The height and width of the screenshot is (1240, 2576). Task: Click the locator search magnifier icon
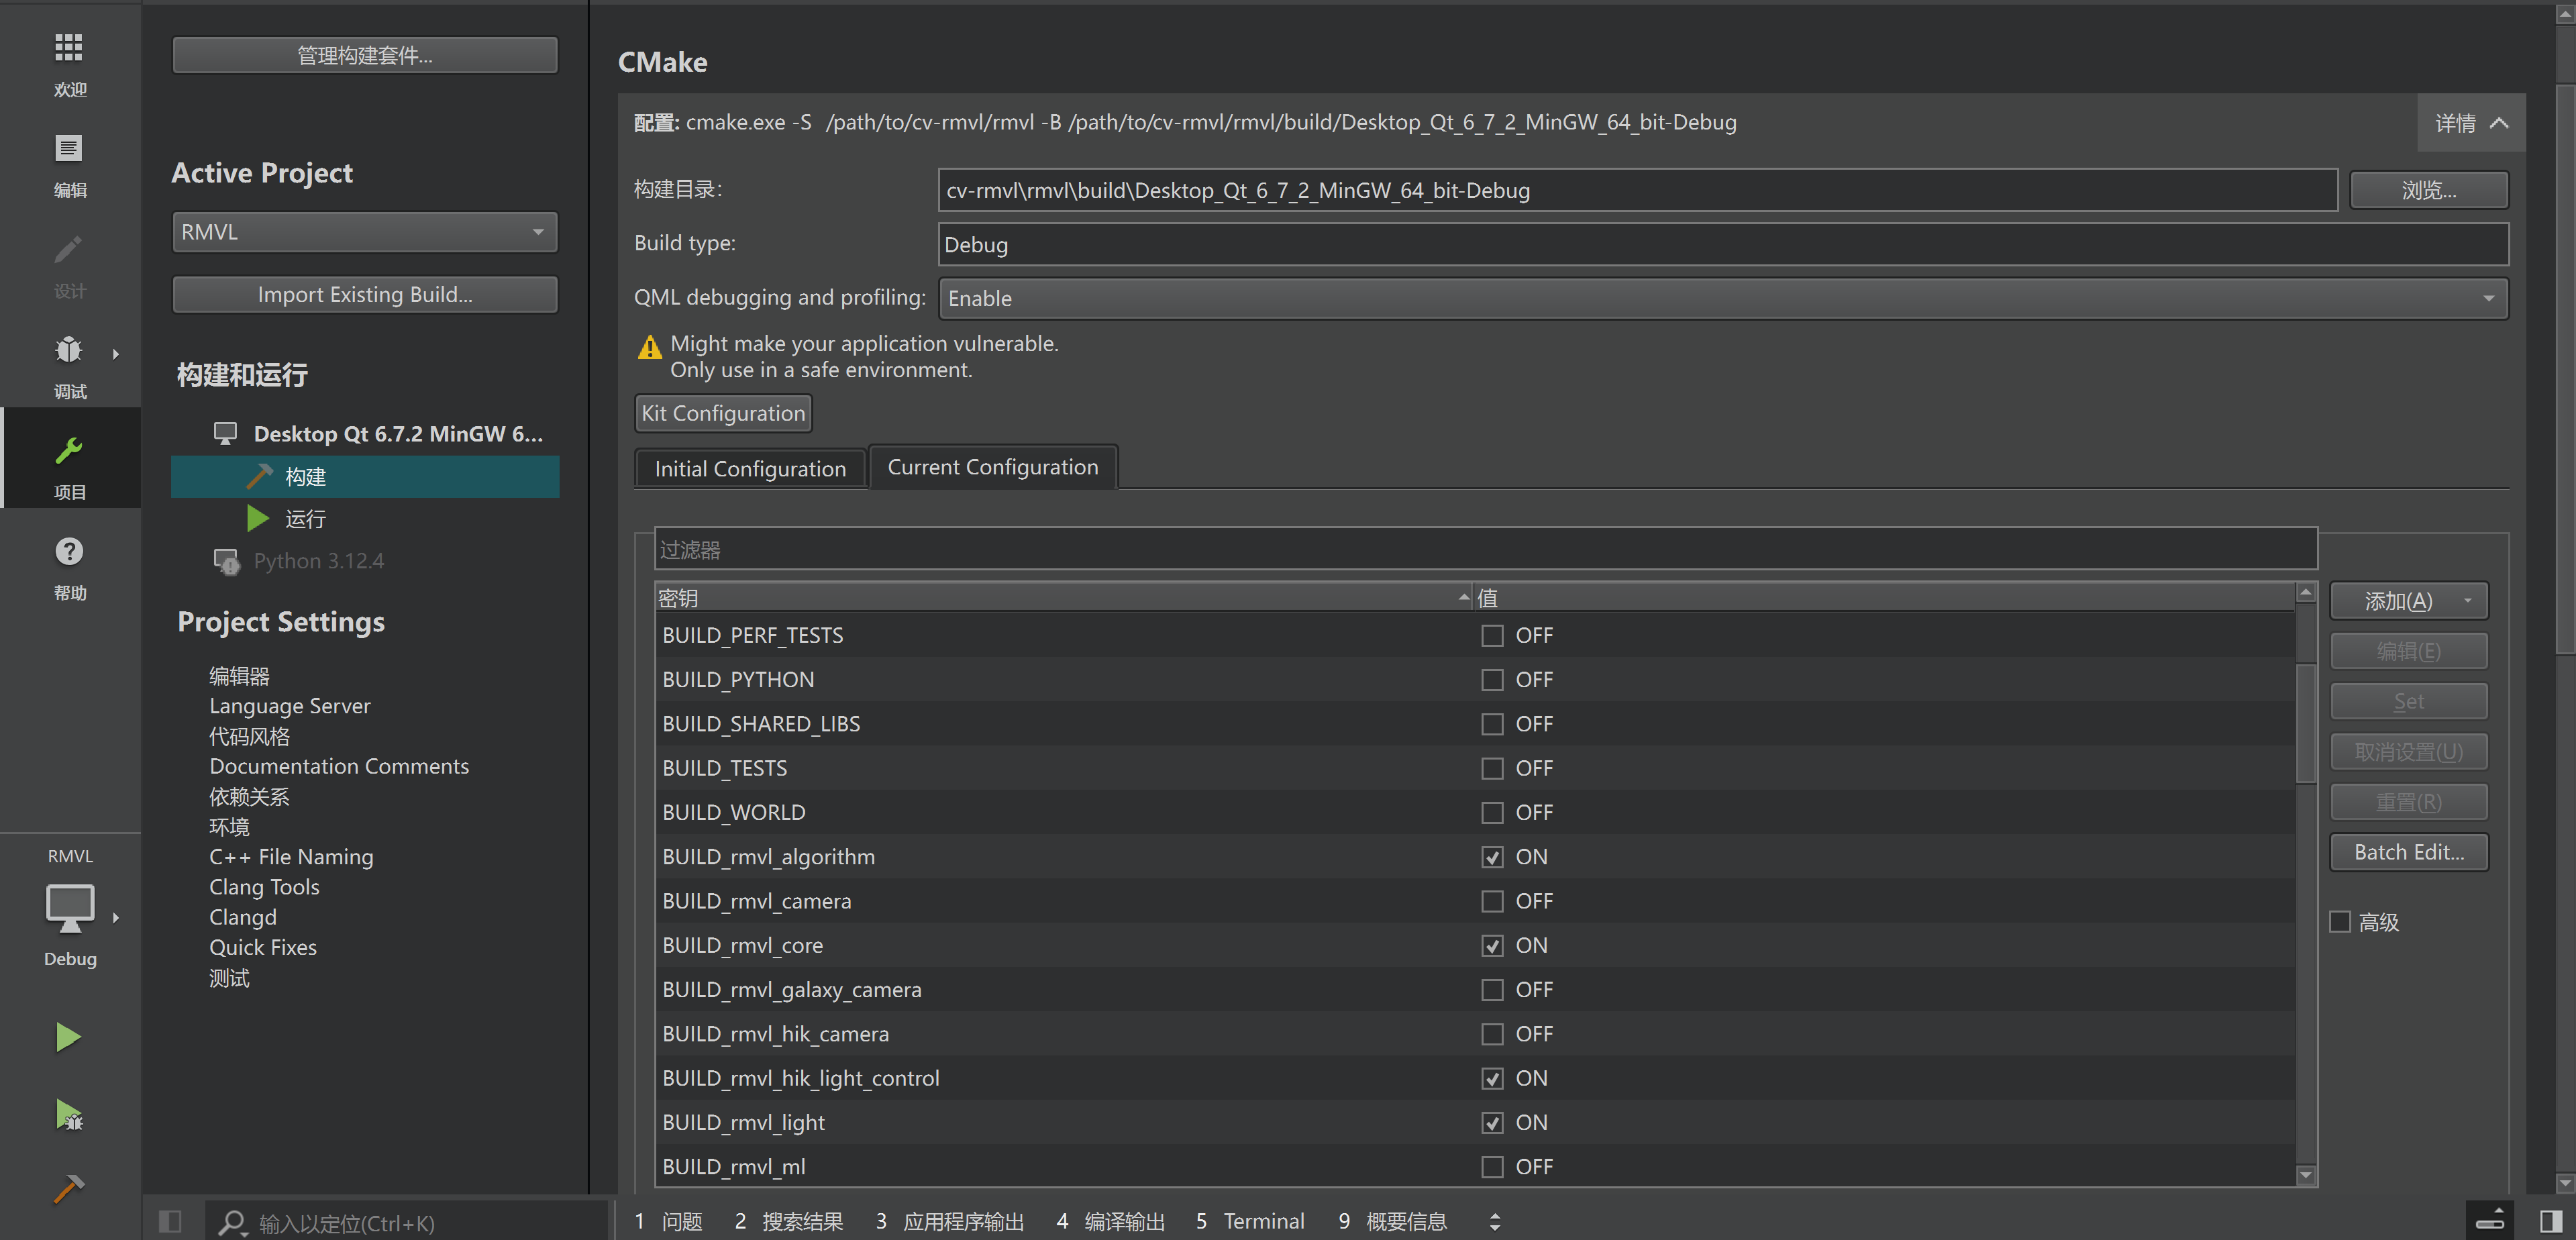232,1222
